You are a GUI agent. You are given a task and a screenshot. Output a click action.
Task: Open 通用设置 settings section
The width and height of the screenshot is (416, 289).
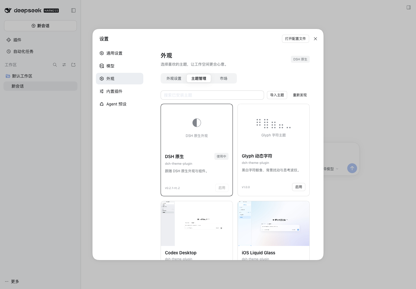pyautogui.click(x=120, y=53)
